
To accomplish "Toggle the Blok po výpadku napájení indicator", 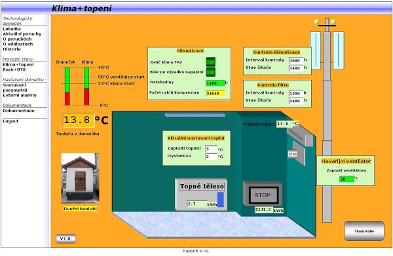I will coord(210,72).
